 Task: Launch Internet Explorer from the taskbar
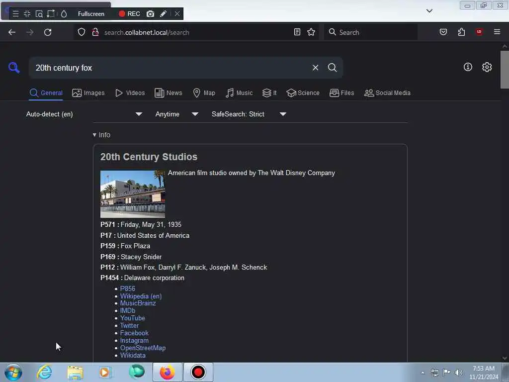point(44,372)
